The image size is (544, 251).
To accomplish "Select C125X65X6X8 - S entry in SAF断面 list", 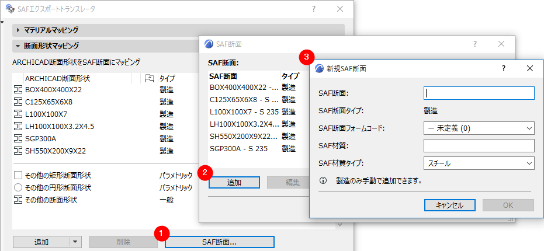I will click(259, 100).
